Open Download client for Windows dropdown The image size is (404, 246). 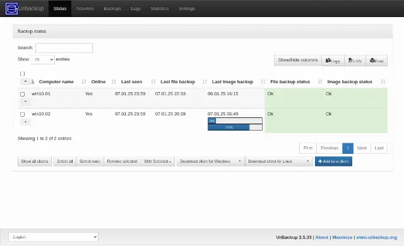tap(210, 161)
